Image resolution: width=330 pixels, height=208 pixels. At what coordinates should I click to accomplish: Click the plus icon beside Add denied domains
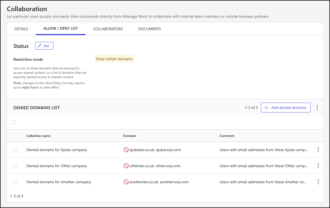tap(266, 108)
